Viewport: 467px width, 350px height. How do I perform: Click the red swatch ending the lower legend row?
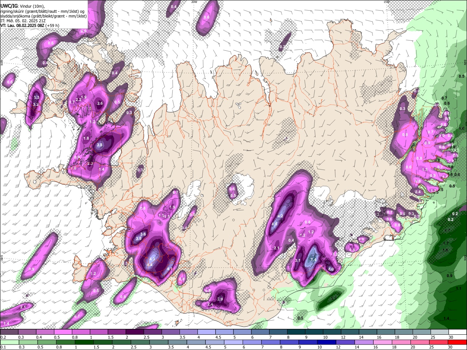[x=457, y=342]
